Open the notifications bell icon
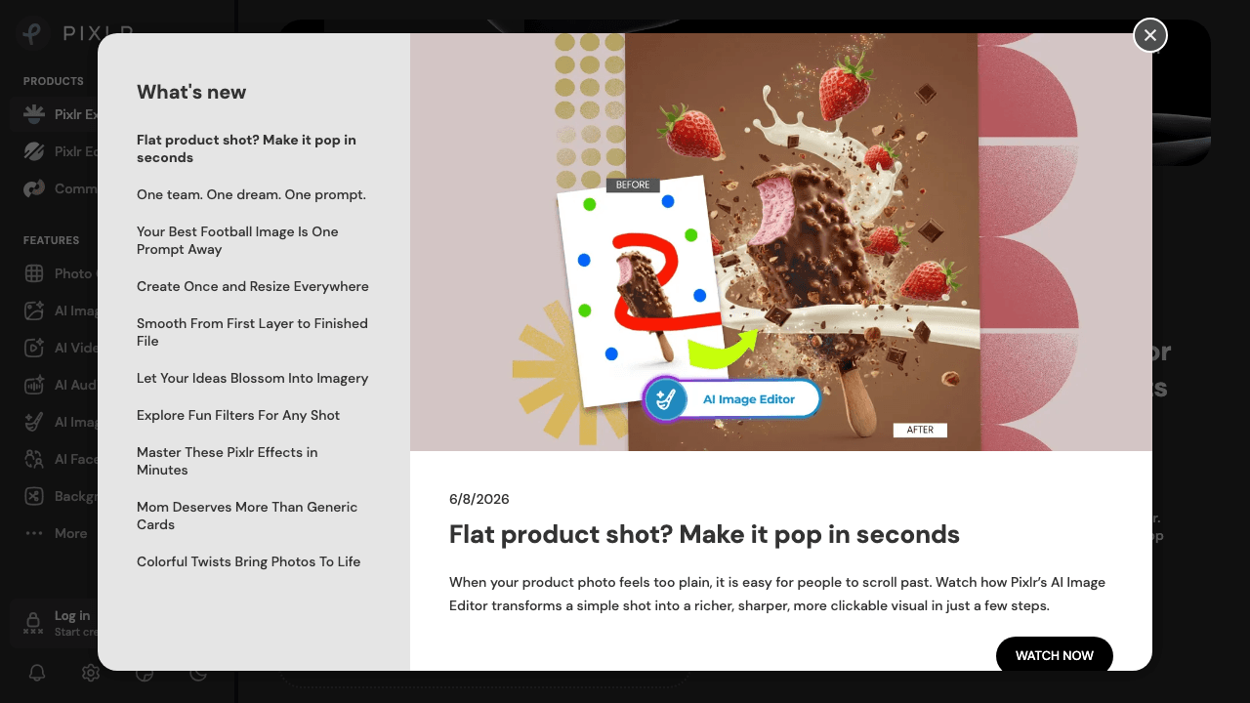Image resolution: width=1250 pixels, height=703 pixels. pos(37,673)
